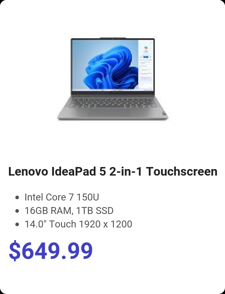Open the Lenovo IdeaPad laptop product image
This screenshot has width=225, height=294.
(x=112, y=79)
